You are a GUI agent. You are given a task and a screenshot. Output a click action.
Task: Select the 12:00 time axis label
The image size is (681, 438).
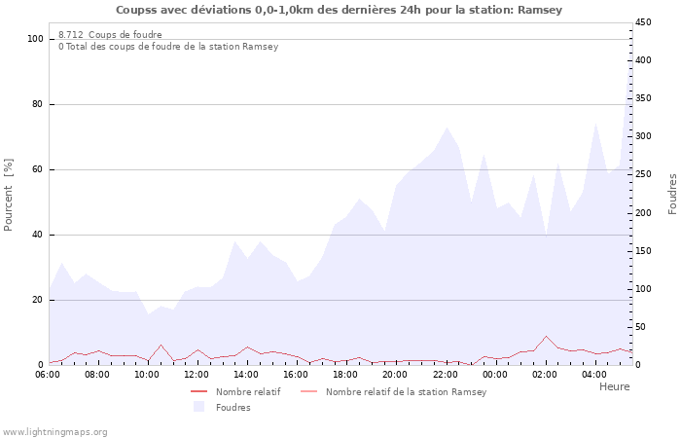(197, 374)
